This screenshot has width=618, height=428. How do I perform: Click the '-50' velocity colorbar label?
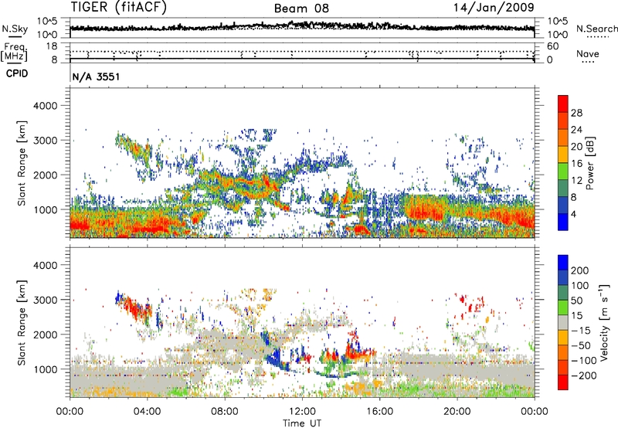[581, 345]
